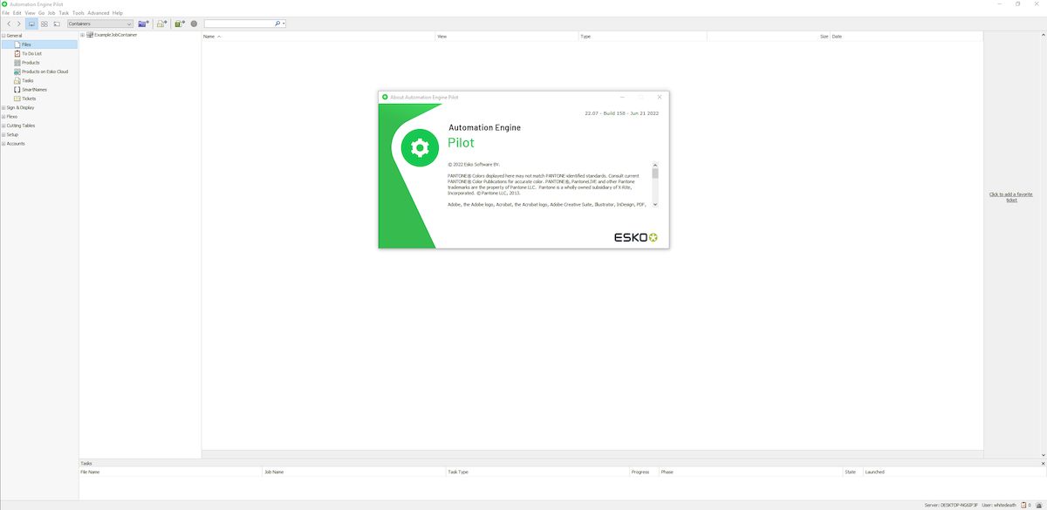Open the Help menu
This screenshot has height=510, width=1047.
coord(118,13)
